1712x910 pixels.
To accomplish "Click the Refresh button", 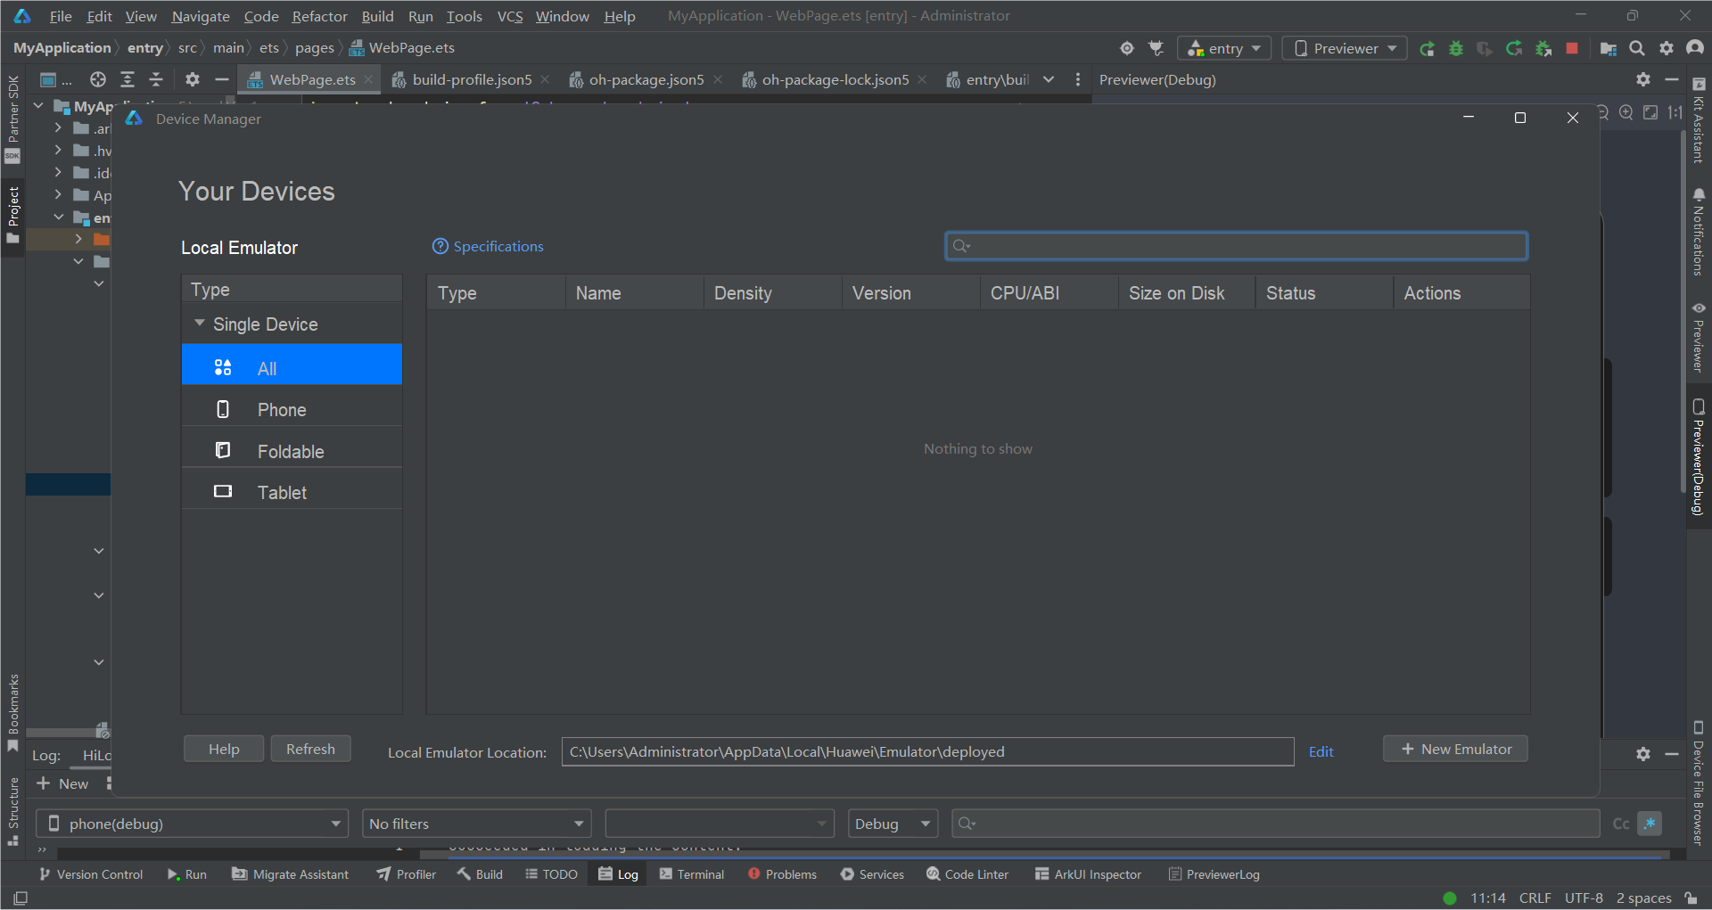I will (310, 749).
